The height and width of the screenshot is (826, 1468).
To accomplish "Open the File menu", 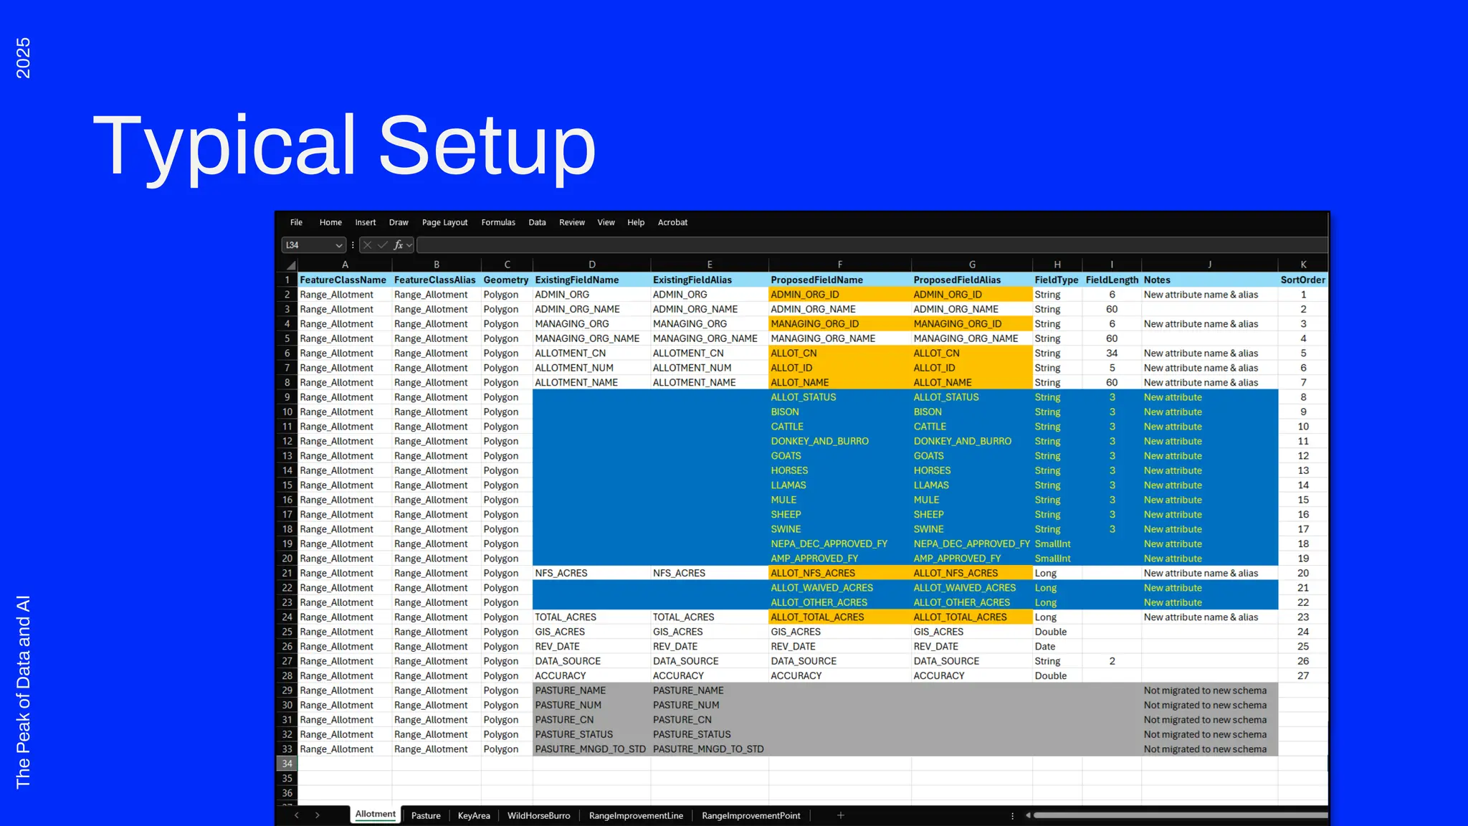I will point(296,222).
